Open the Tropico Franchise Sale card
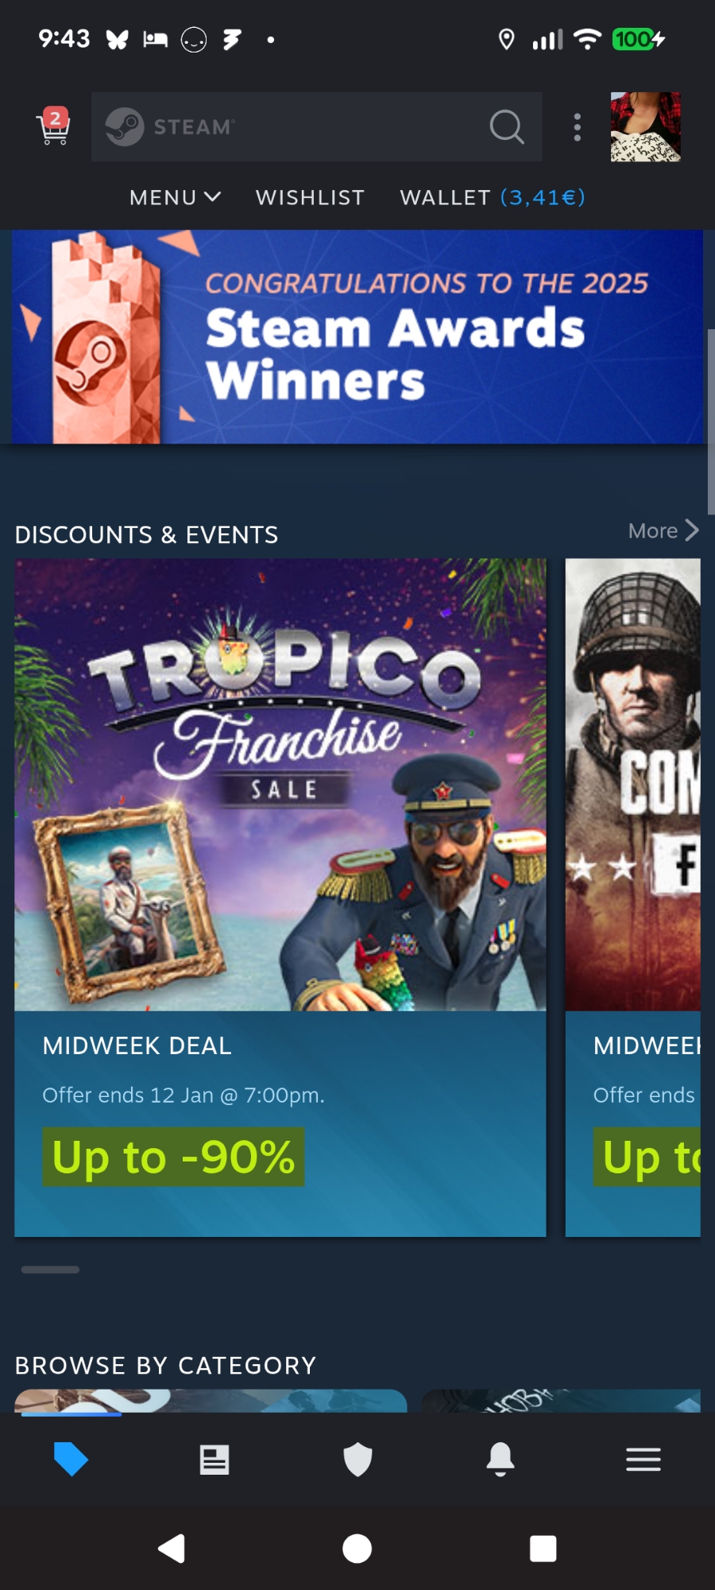This screenshot has height=1590, width=715. tap(280, 898)
